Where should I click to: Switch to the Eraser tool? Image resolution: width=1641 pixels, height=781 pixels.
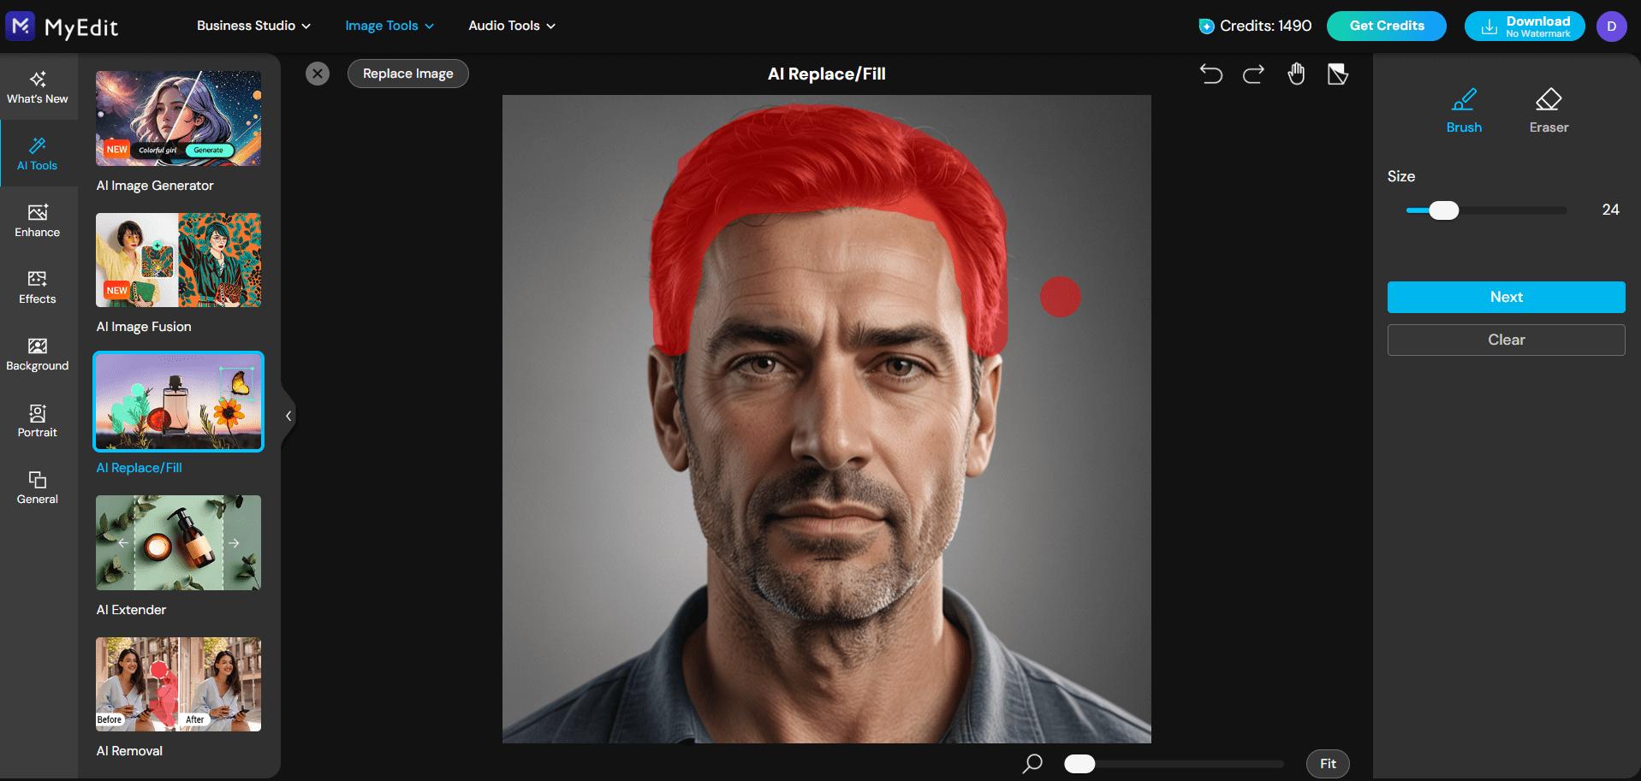(1548, 109)
